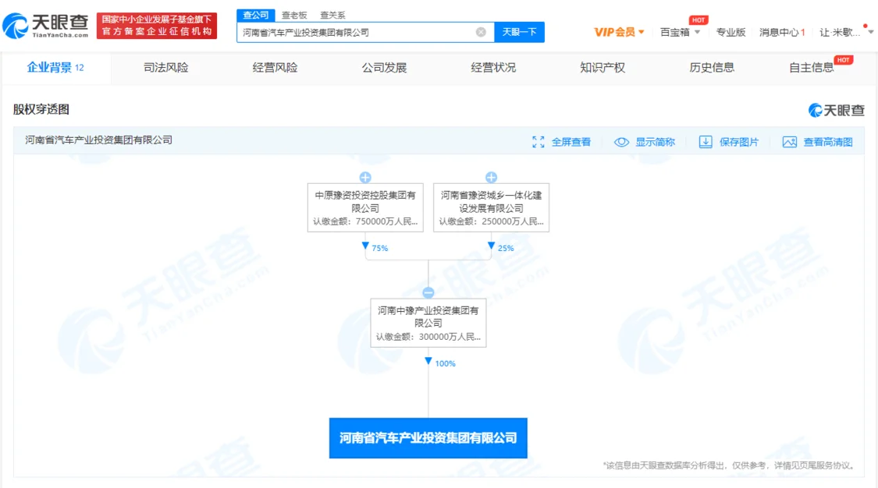Click the 认缴金额：750000万人民 text
878x488 pixels.
click(x=365, y=221)
